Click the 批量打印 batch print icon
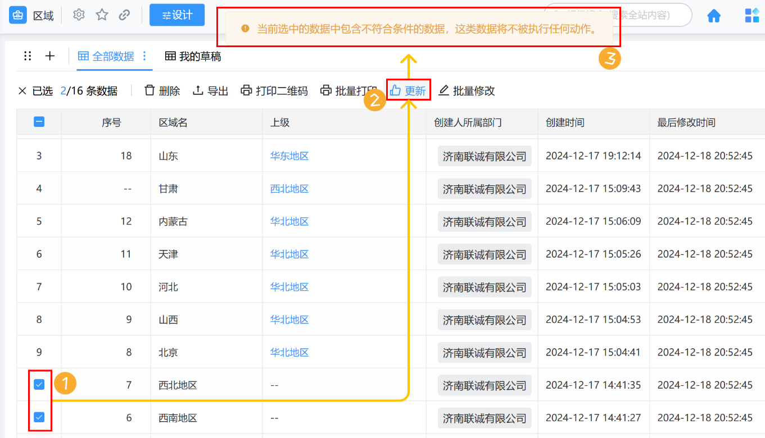The width and height of the screenshot is (765, 438). tap(326, 90)
